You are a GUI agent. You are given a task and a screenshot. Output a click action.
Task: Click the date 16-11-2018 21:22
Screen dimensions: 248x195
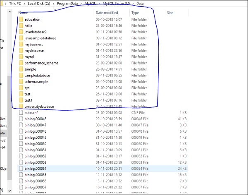(109, 187)
